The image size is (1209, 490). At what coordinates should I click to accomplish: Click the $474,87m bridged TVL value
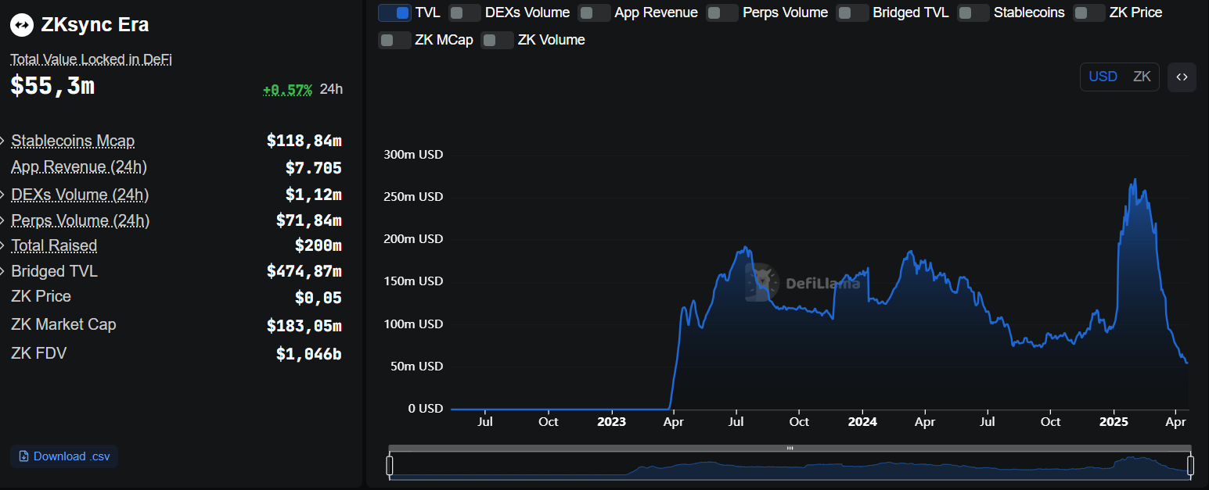(x=304, y=271)
